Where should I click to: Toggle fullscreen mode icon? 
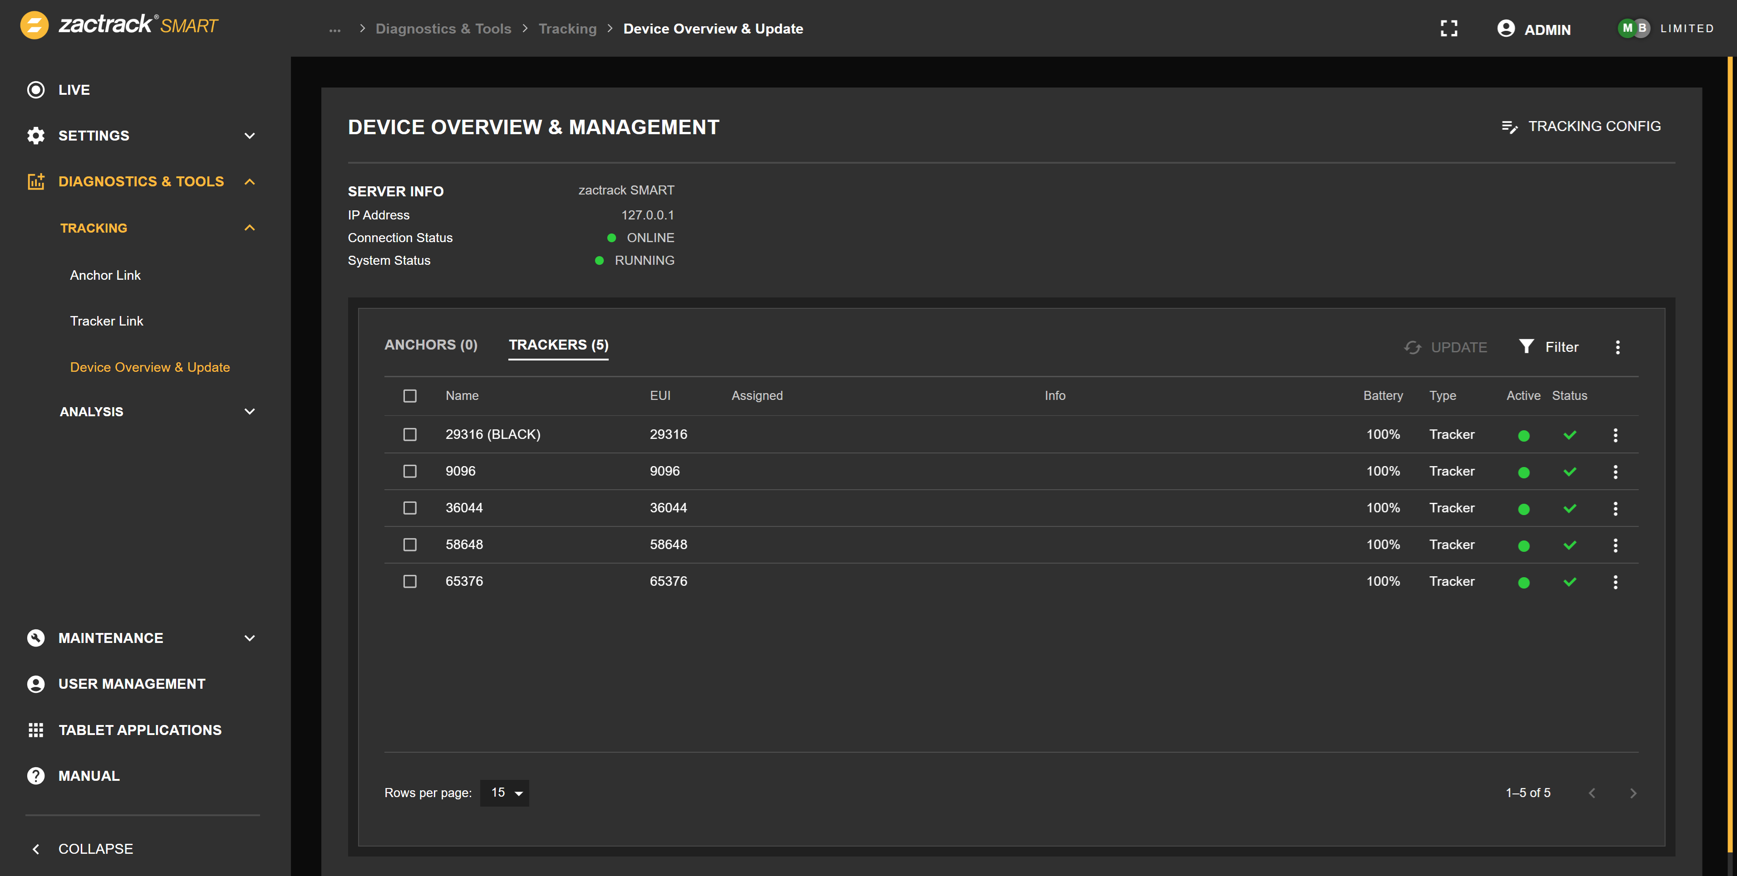(x=1449, y=28)
